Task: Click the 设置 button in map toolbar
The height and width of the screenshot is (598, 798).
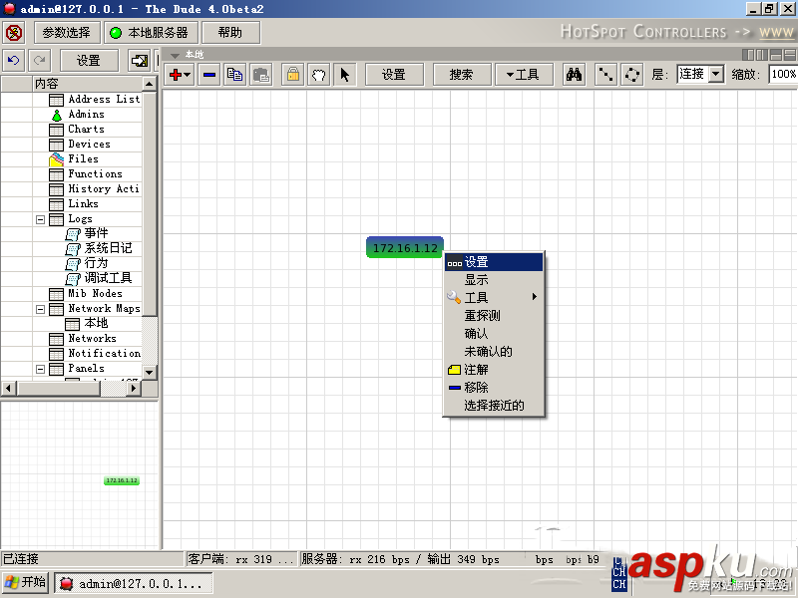Action: 394,75
